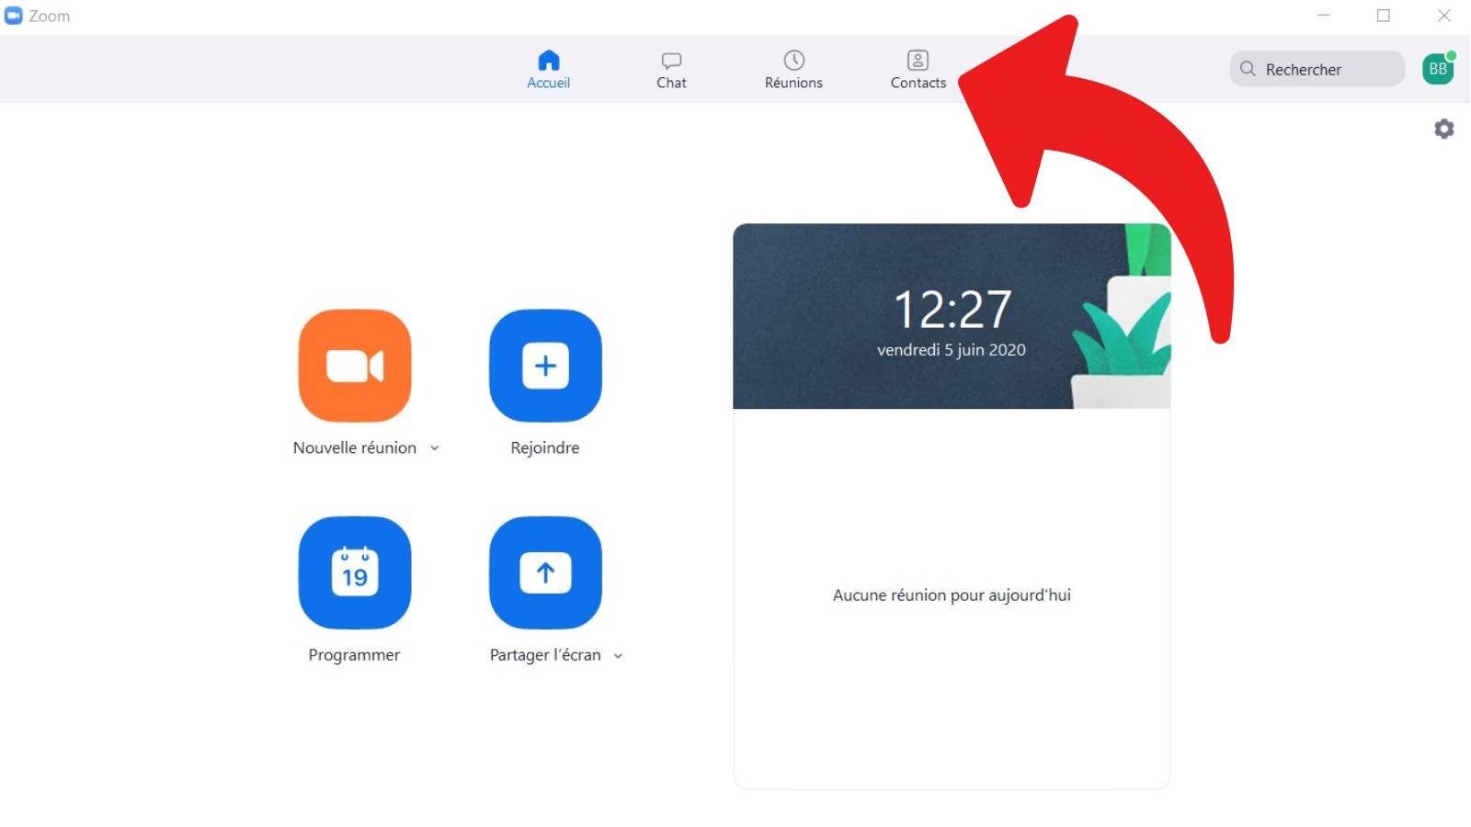
Task: Expand the Nouvelle réunion dropdown arrow
Action: pos(435,448)
